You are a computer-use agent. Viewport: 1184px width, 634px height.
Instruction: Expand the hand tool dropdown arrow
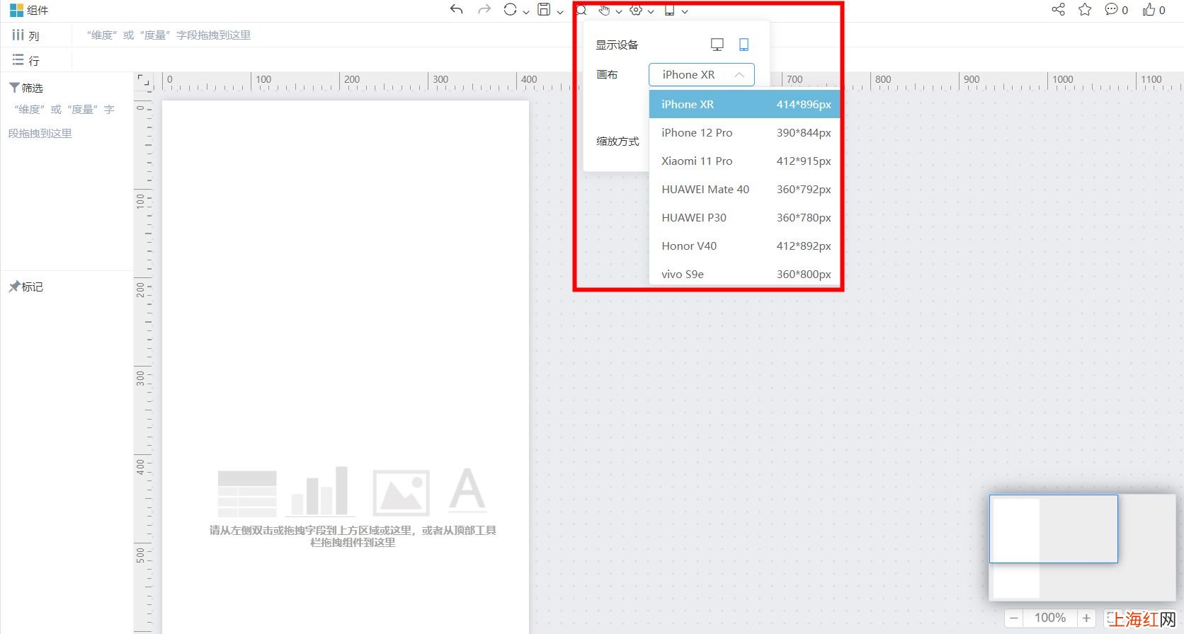click(619, 11)
